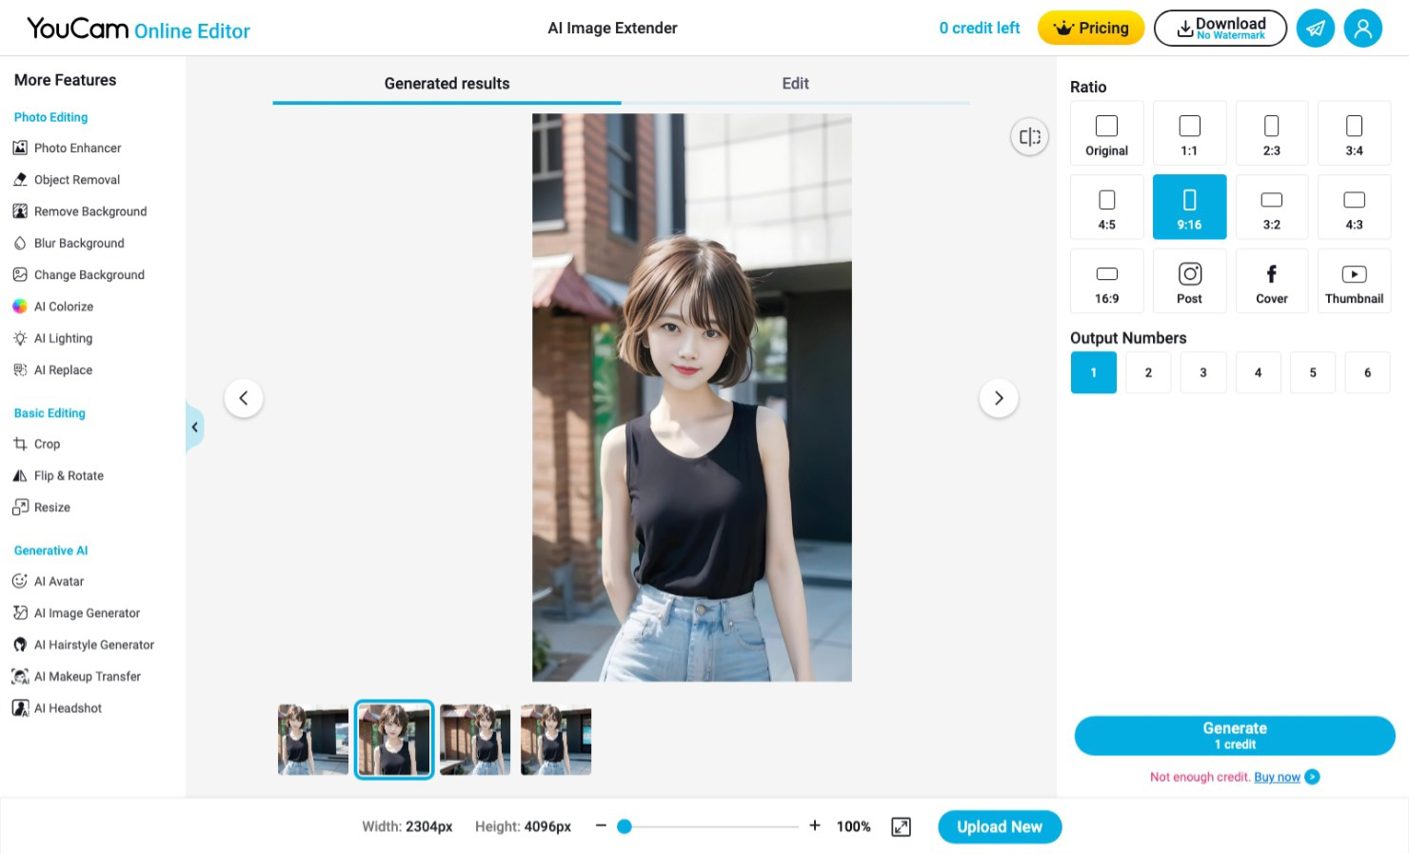Choose the 16:9 ratio option
This screenshot has width=1409, height=854.
pos(1106,282)
